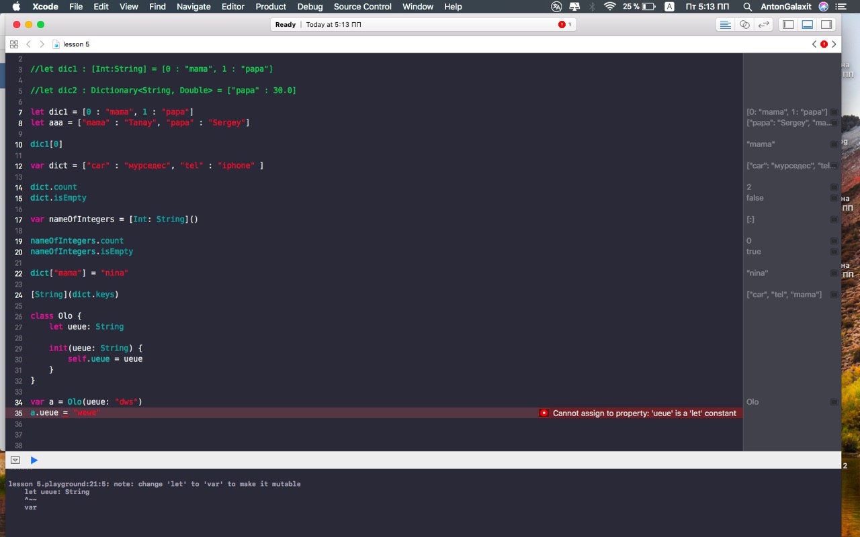Show the version editor
Image resolution: width=860 pixels, height=537 pixels.
(x=763, y=25)
